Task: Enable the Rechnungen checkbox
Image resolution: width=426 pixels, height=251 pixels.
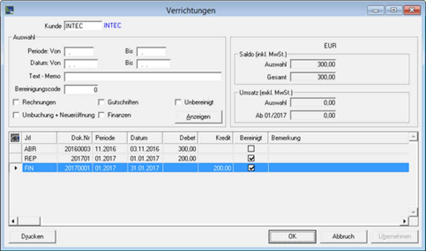Action: click(x=16, y=102)
